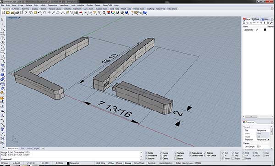Open Help with the blue question globe
This screenshot has width=275, height=166.
(145, 12)
